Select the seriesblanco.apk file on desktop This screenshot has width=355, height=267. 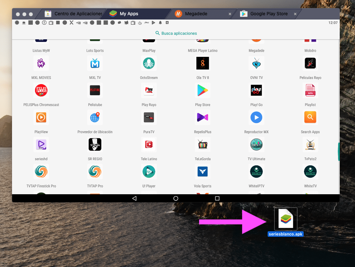285,219
